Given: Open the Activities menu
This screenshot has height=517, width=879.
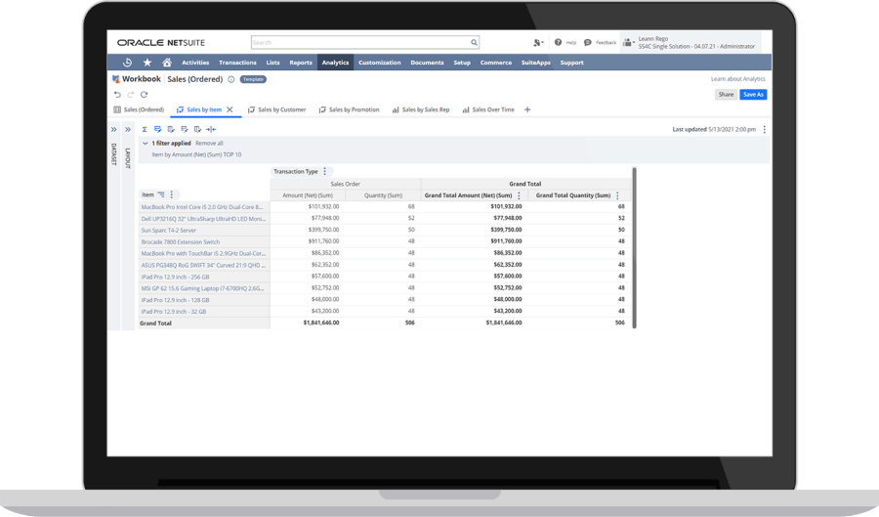Looking at the screenshot, I should pos(195,63).
